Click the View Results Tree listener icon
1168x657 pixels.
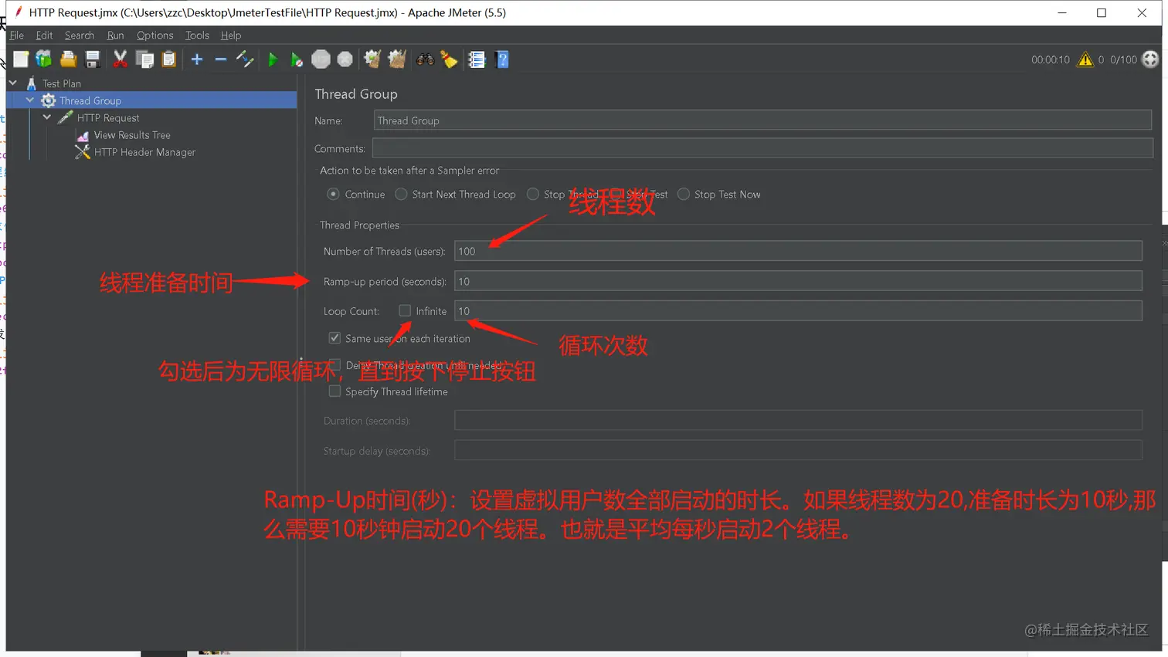(83, 135)
